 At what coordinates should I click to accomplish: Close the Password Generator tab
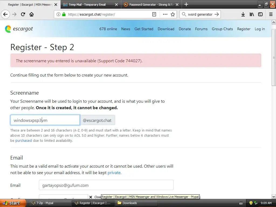tap(177, 5)
